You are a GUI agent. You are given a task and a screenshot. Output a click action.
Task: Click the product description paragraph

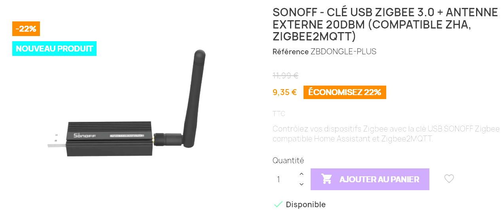386,134
